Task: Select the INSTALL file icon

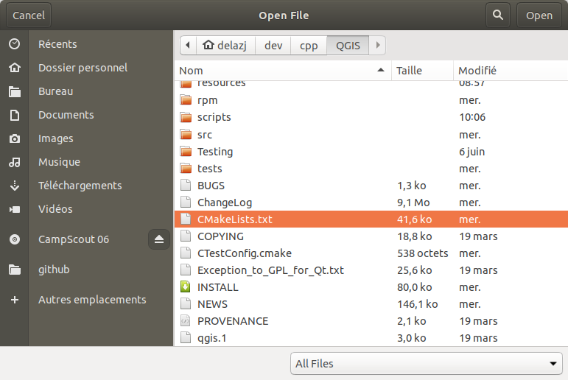Action: [186, 287]
